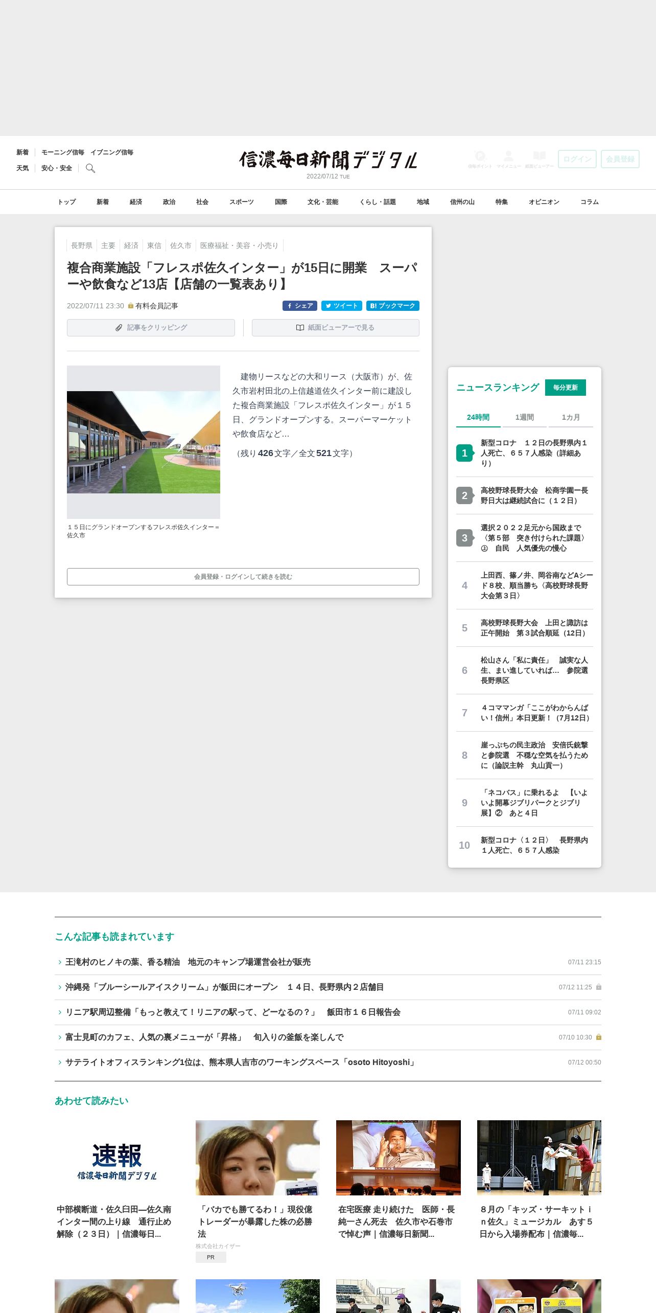Click 会員登録・ログインして続きを読む button

tap(243, 577)
